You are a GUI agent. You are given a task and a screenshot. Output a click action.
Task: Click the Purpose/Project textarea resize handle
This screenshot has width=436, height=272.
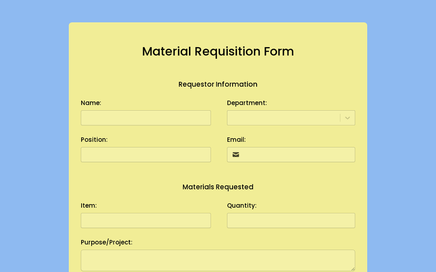point(352,269)
